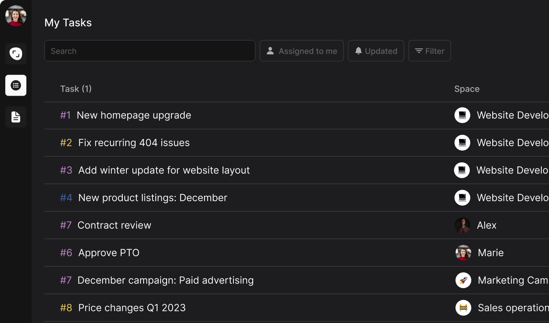Click the Sales operations space icon
Viewport: 549px width, 323px height.
pyautogui.click(x=463, y=308)
